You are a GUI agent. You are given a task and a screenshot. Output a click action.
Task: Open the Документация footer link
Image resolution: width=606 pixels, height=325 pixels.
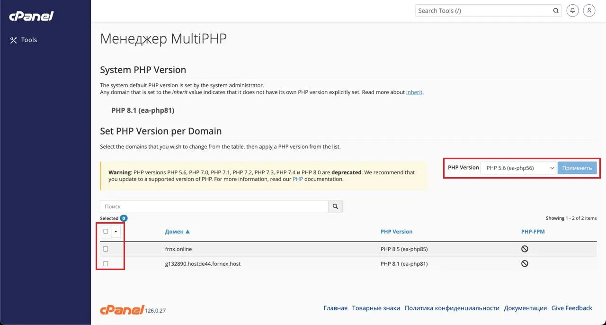click(525, 308)
